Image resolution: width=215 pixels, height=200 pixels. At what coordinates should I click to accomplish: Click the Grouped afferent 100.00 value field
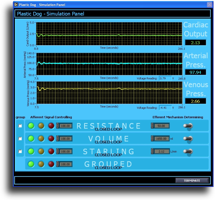point(66,164)
